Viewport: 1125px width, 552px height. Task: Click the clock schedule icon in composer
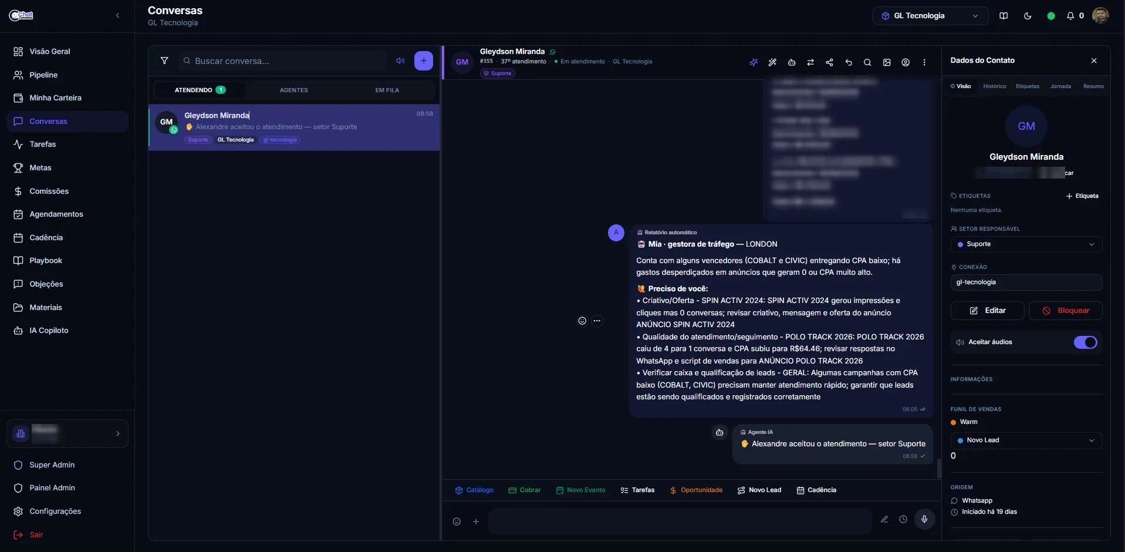903,519
